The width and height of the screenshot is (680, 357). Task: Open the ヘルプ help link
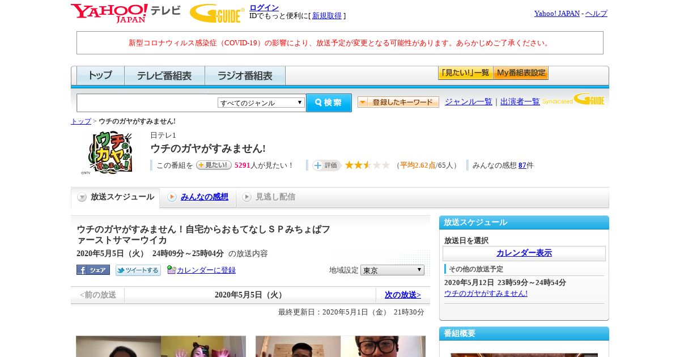pos(596,14)
